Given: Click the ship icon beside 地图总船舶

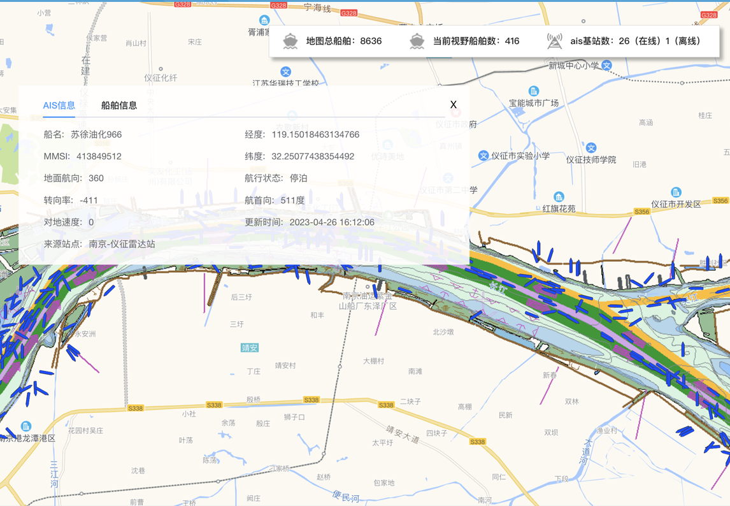Looking at the screenshot, I should tap(290, 41).
